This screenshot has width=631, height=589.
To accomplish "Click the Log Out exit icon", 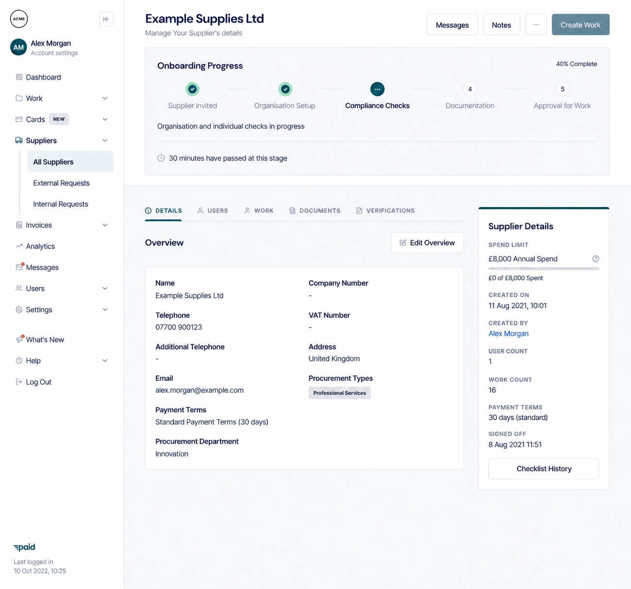I will click(x=19, y=382).
